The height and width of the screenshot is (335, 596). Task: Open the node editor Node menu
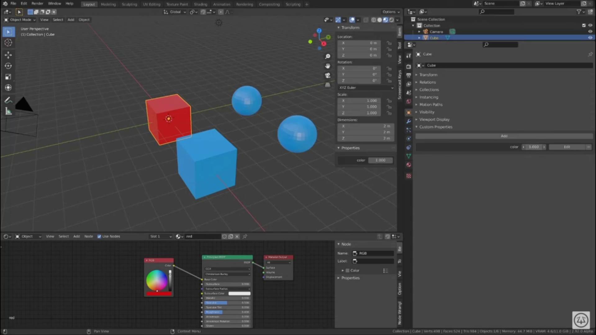88,236
